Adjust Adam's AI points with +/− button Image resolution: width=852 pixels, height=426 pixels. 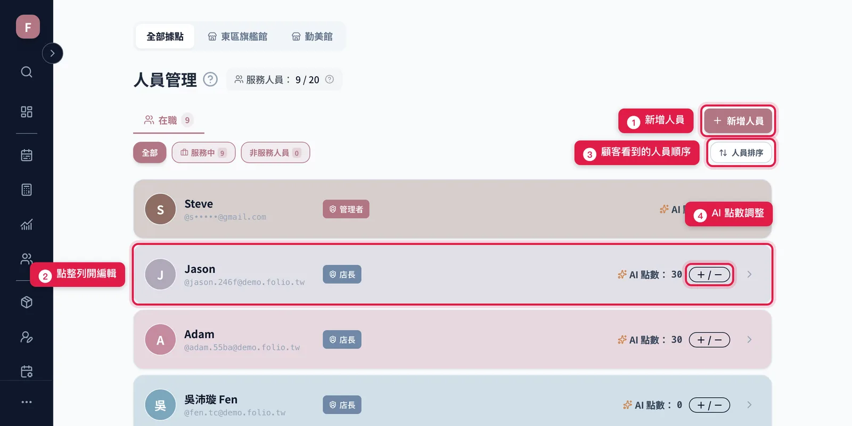(709, 340)
